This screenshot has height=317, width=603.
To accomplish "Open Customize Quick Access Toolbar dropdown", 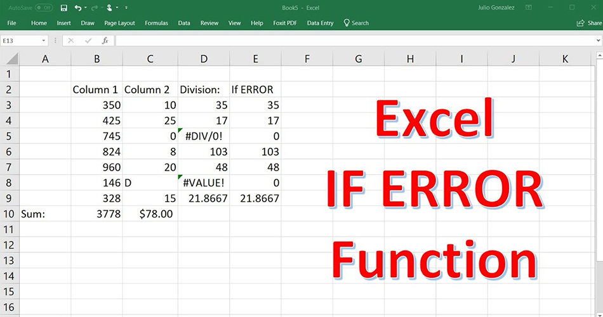I will click(x=126, y=8).
